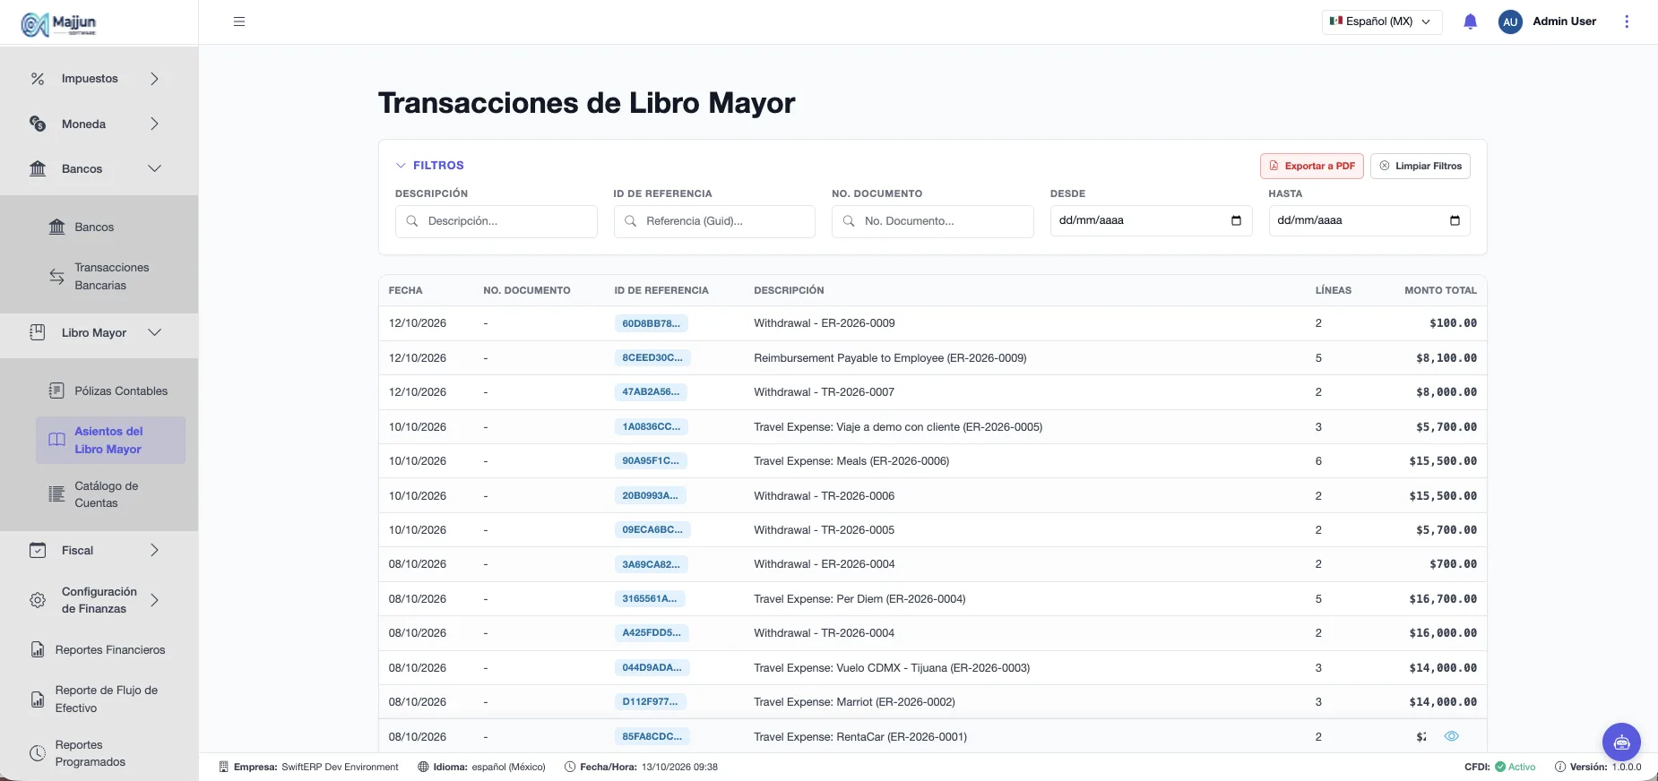This screenshot has width=1658, height=781.
Task: Open the Hasta date picker calendar icon
Action: point(1455,220)
